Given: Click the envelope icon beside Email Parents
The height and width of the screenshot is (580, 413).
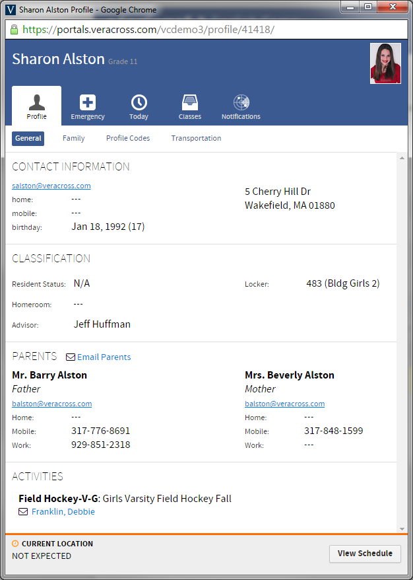Looking at the screenshot, I should tap(71, 357).
